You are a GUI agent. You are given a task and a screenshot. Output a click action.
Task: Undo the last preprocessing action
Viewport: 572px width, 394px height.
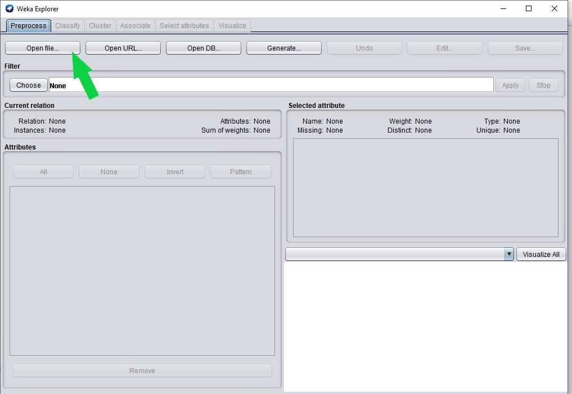364,48
